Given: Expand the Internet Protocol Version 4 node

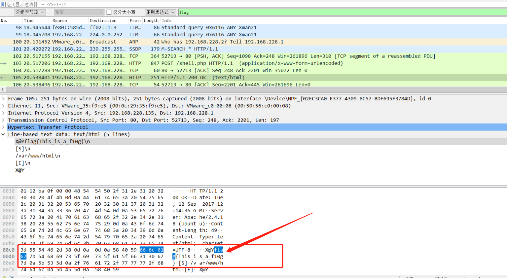Looking at the screenshot, I should click(3, 113).
